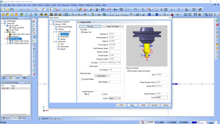
Task: Select the circle drawing tool icon
Action: tap(97, 10)
